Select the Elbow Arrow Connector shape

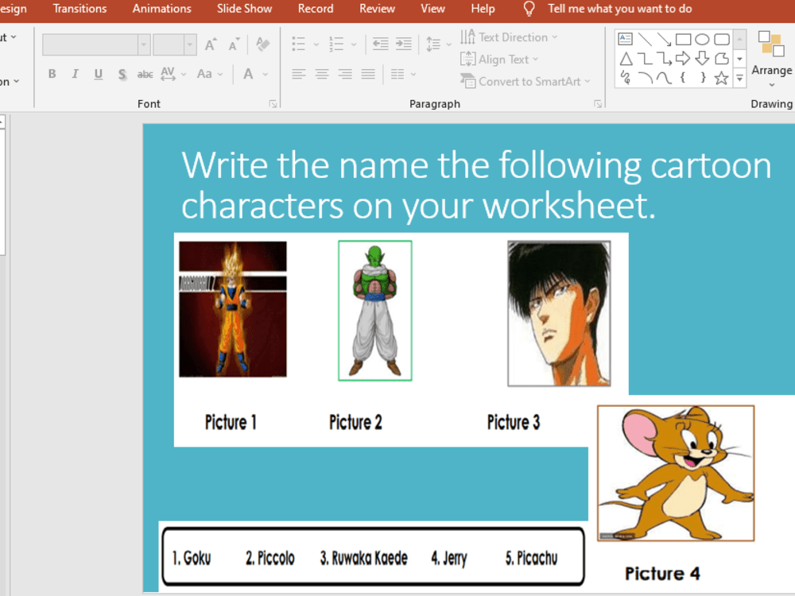tap(664, 59)
